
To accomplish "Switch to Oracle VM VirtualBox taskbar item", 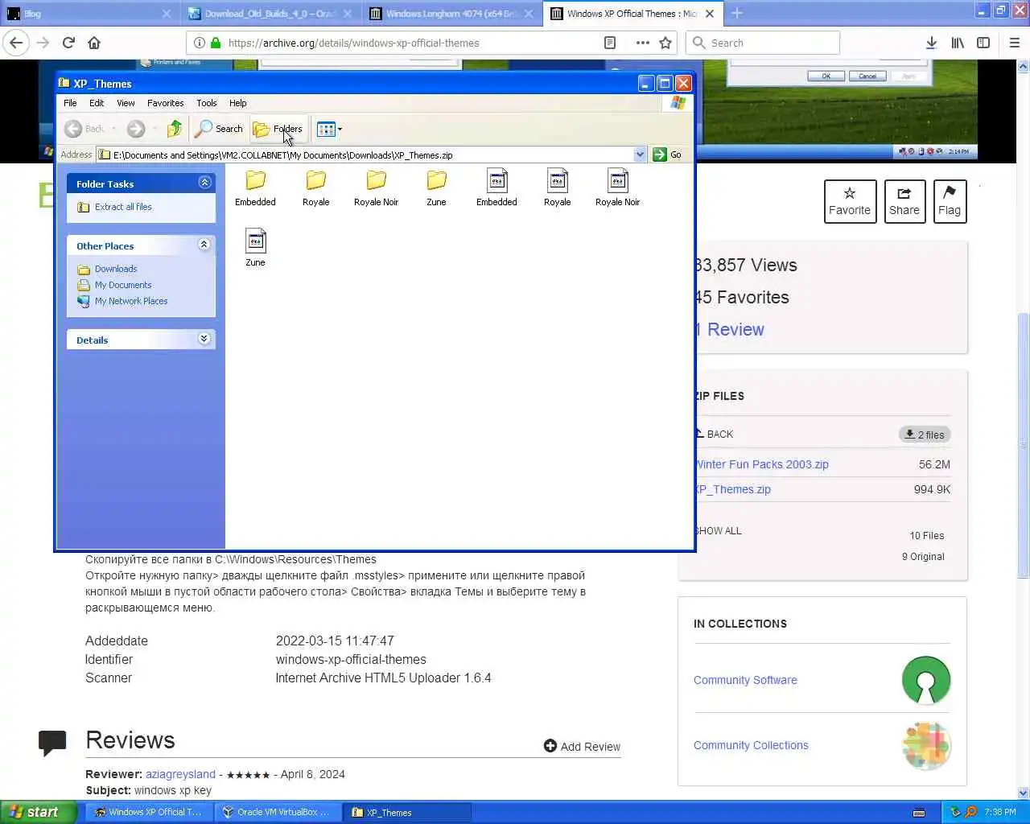I will [x=277, y=812].
